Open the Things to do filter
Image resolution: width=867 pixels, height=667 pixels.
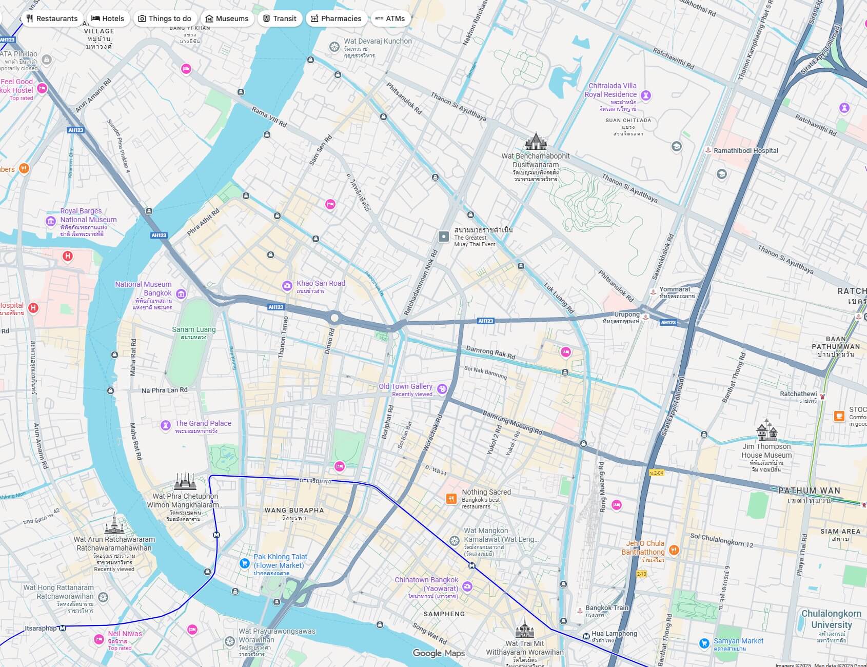pyautogui.click(x=165, y=18)
